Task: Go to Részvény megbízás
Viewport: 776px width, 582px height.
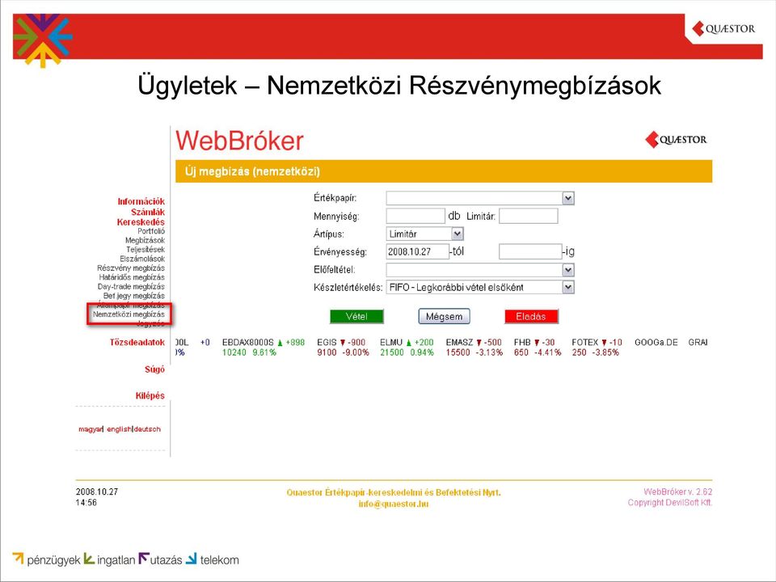Action: click(x=131, y=268)
